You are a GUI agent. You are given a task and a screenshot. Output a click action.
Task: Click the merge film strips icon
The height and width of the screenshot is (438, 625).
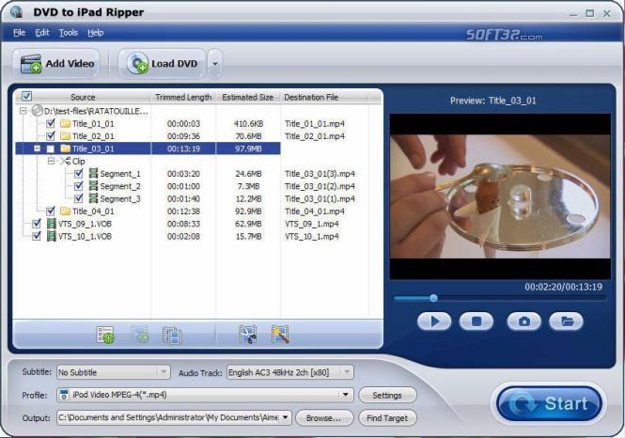click(172, 335)
